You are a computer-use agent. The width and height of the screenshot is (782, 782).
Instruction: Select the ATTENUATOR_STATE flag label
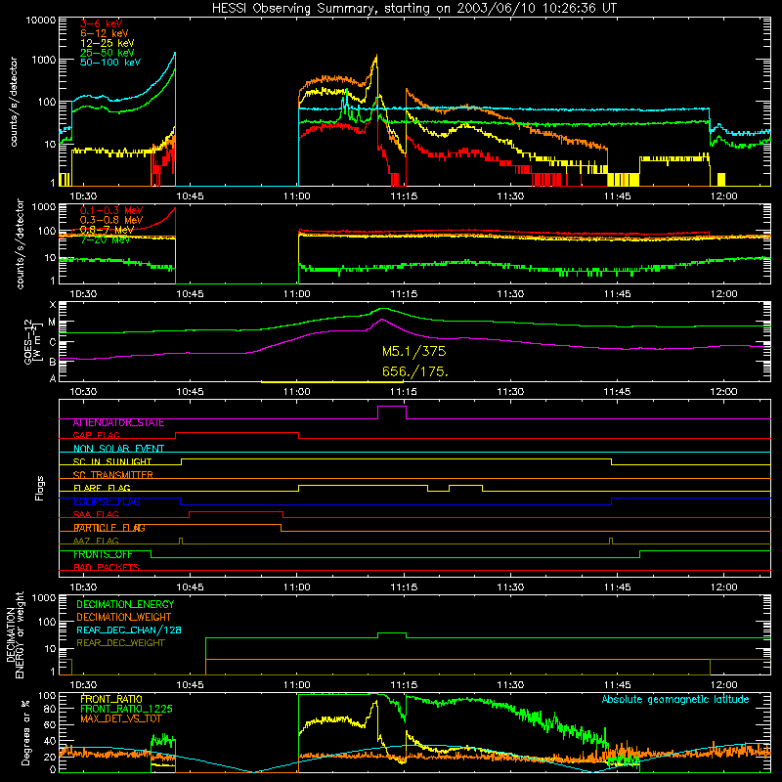(x=118, y=423)
